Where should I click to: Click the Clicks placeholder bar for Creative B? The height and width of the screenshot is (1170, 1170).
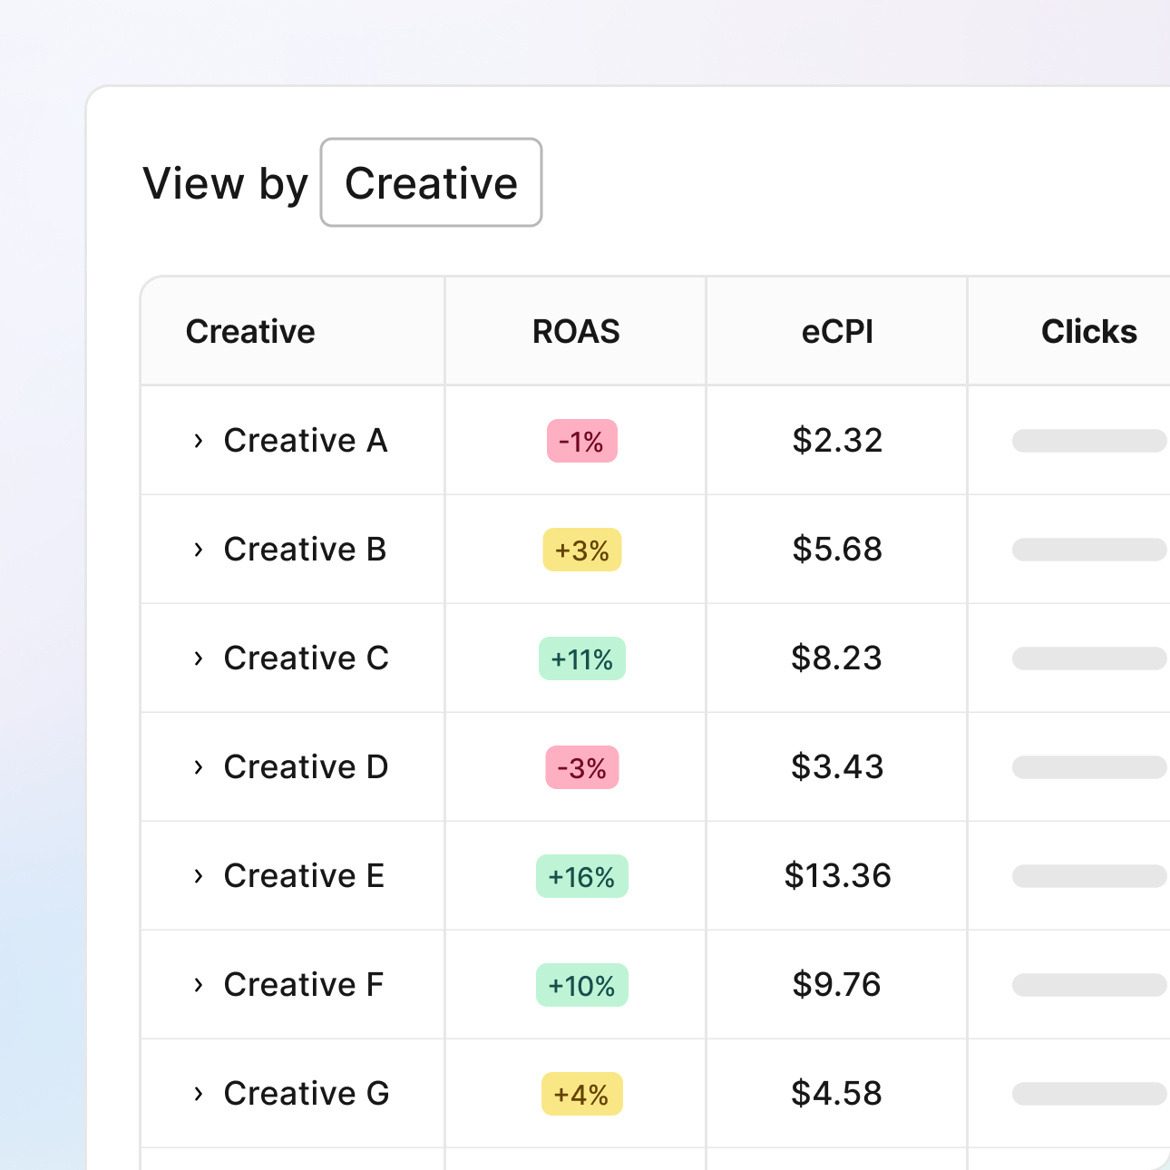click(x=1088, y=550)
